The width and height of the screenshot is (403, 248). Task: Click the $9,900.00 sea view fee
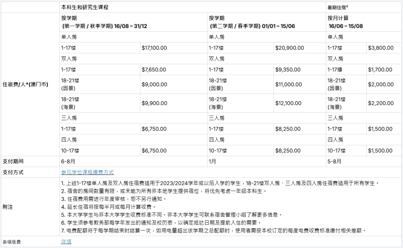[154, 103]
